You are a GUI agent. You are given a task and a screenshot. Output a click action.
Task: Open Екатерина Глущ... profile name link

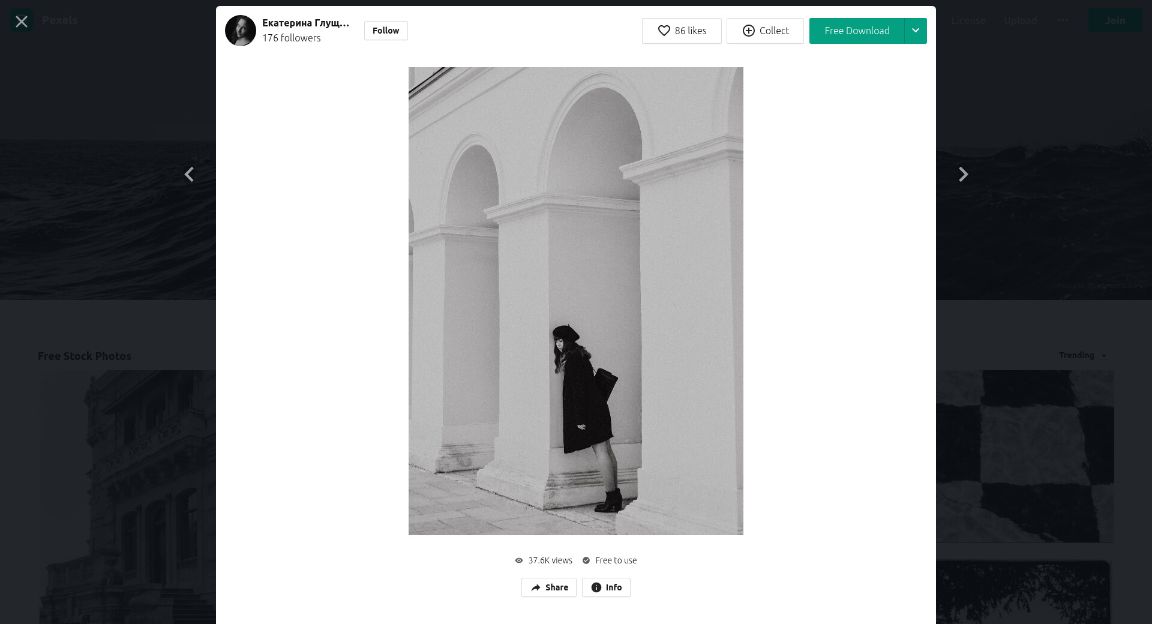(x=305, y=23)
